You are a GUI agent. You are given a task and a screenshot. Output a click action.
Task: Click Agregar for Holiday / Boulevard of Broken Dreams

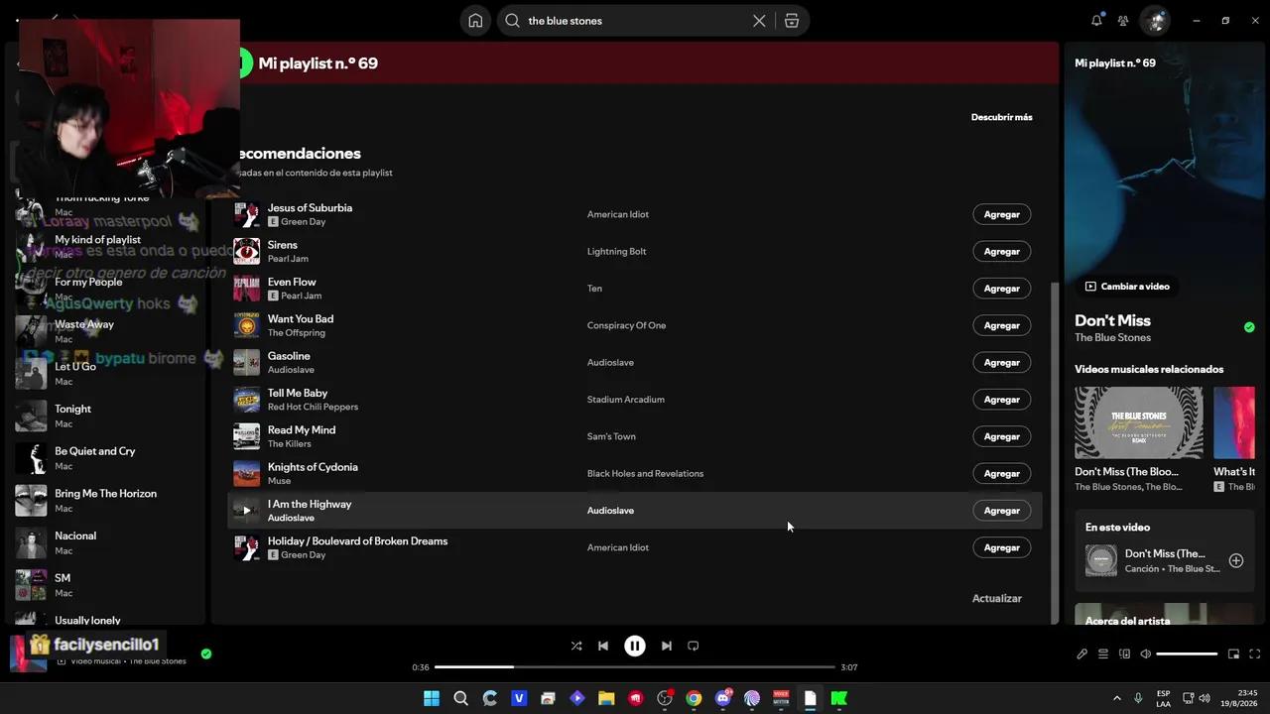click(1001, 547)
